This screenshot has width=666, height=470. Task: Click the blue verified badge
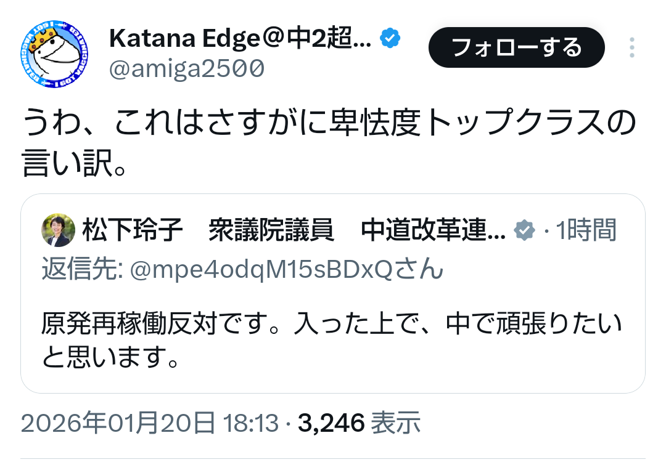(389, 39)
